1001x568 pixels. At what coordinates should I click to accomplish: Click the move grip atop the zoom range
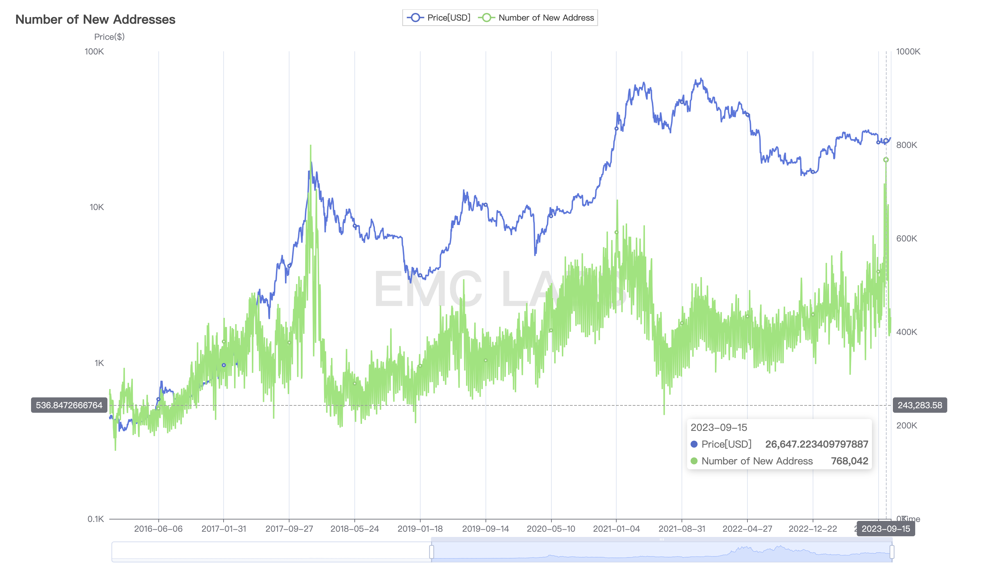[661, 539]
